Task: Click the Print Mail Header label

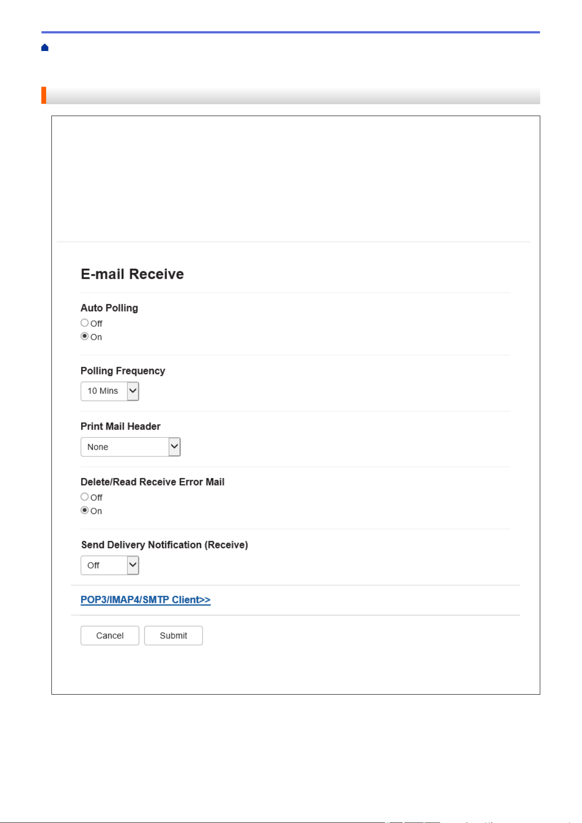Action: coord(120,426)
